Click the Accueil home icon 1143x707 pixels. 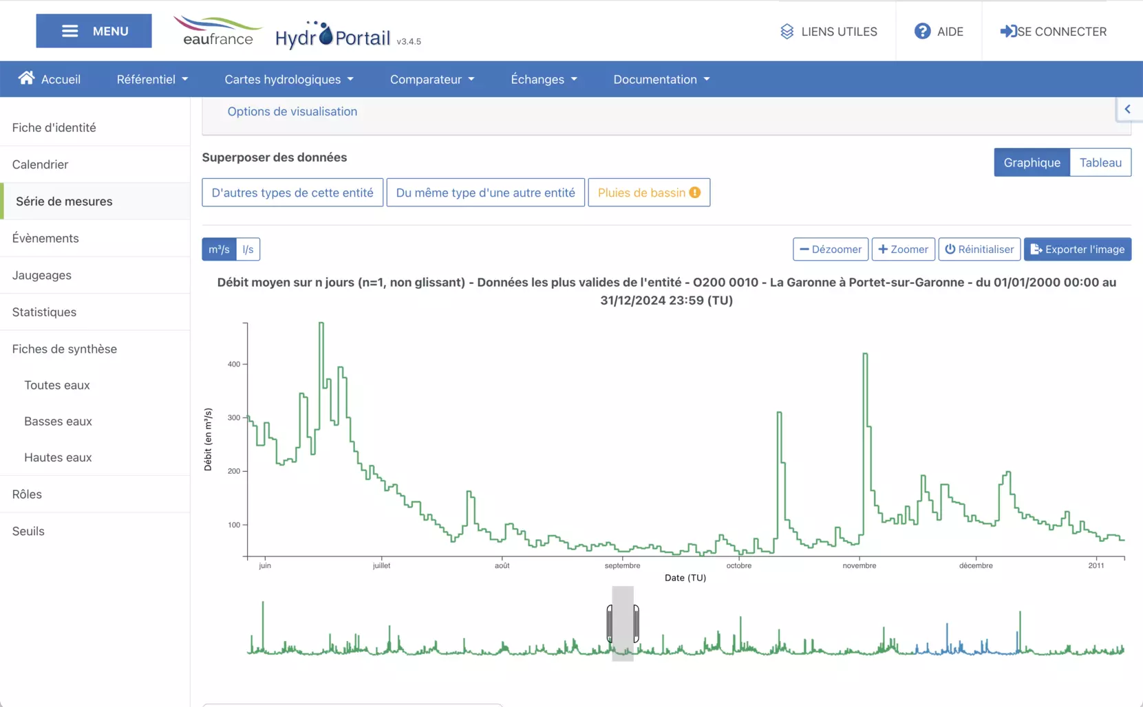(x=26, y=78)
